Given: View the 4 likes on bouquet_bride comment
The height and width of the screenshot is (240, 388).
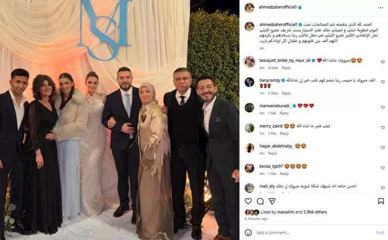Looking at the screenshot, I should [x=273, y=67].
